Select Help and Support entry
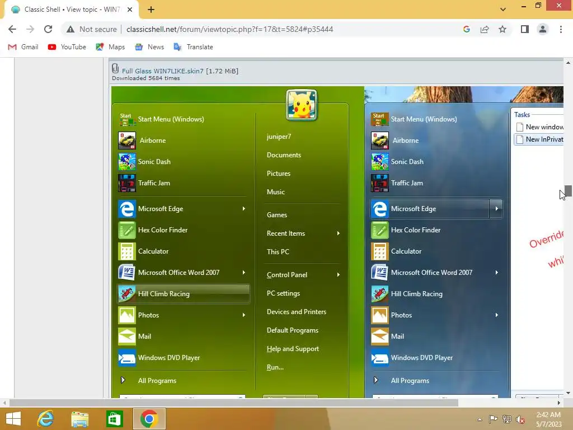573x430 pixels. [x=293, y=349]
